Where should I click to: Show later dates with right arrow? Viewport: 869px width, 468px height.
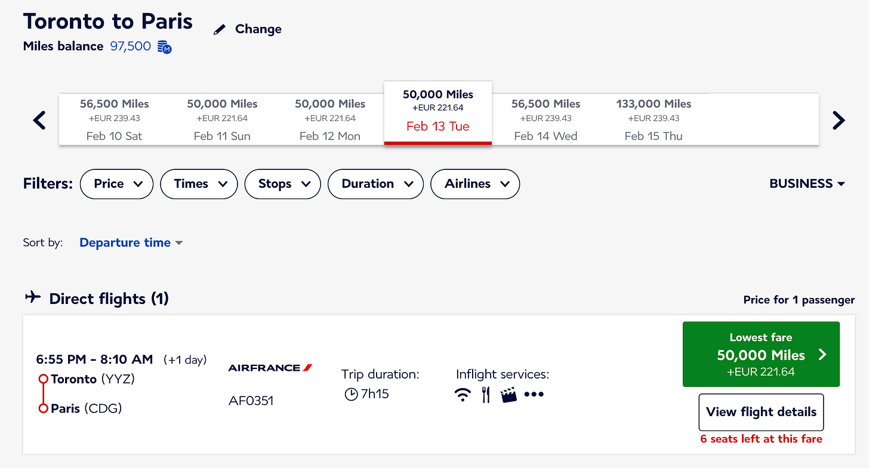(x=839, y=120)
